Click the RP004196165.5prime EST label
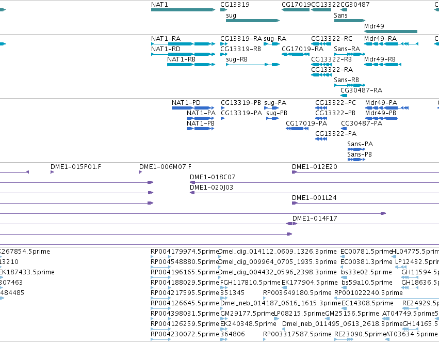 [185, 272]
